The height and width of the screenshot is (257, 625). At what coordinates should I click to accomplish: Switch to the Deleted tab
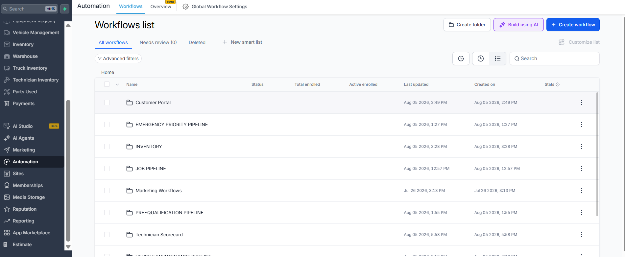point(197,42)
